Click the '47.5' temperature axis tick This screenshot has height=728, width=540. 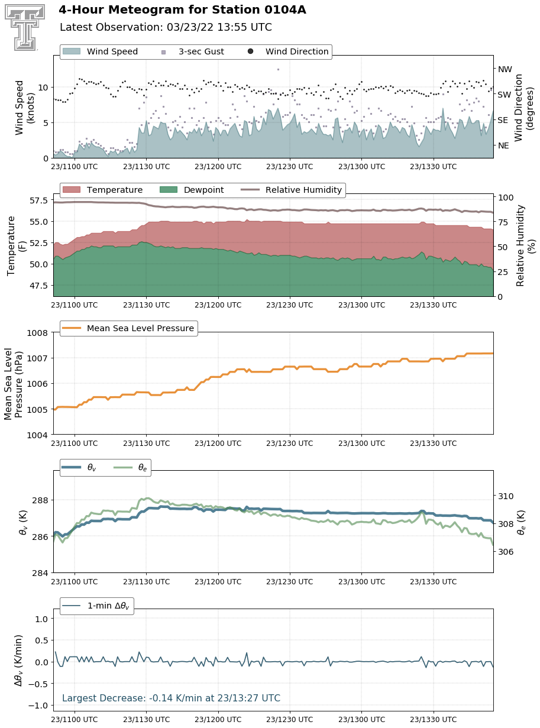coord(40,286)
